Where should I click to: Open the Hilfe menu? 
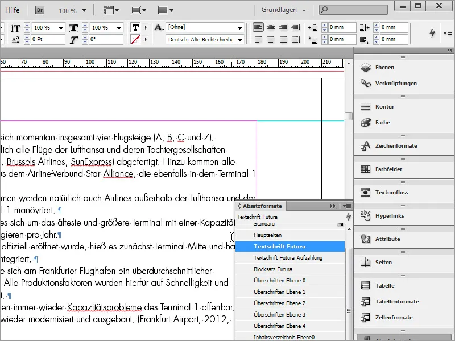12,10
